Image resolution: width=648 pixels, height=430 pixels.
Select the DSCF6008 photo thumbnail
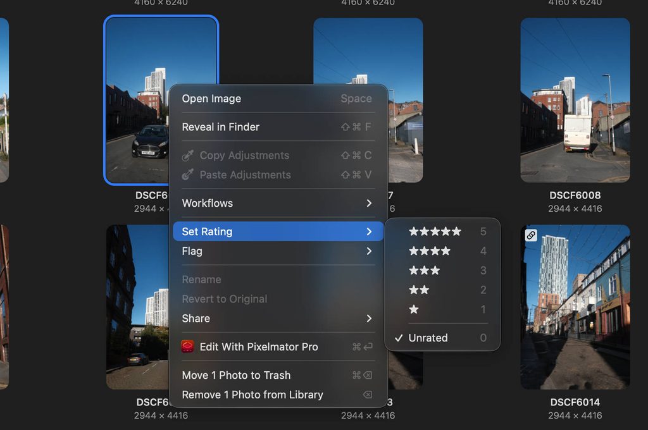tap(575, 100)
